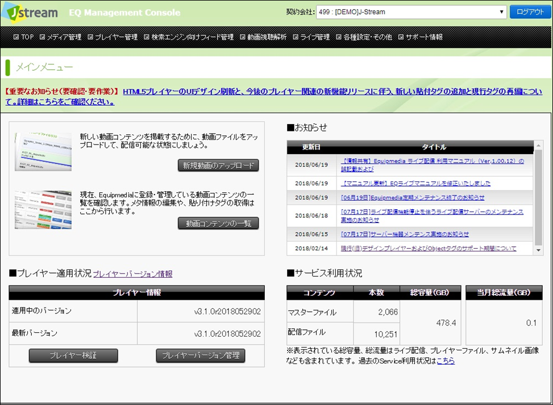The image size is (553, 405).
Task: Open the 検索エンジン向けフィード管理 menu
Action: pyautogui.click(x=189, y=37)
